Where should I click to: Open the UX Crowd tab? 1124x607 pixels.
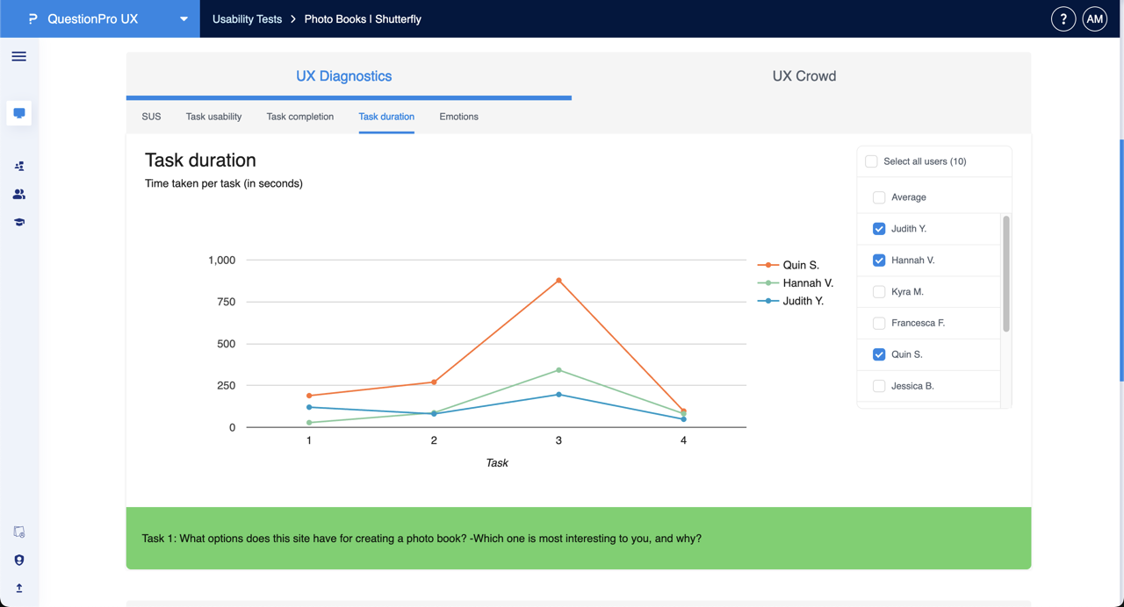click(803, 76)
